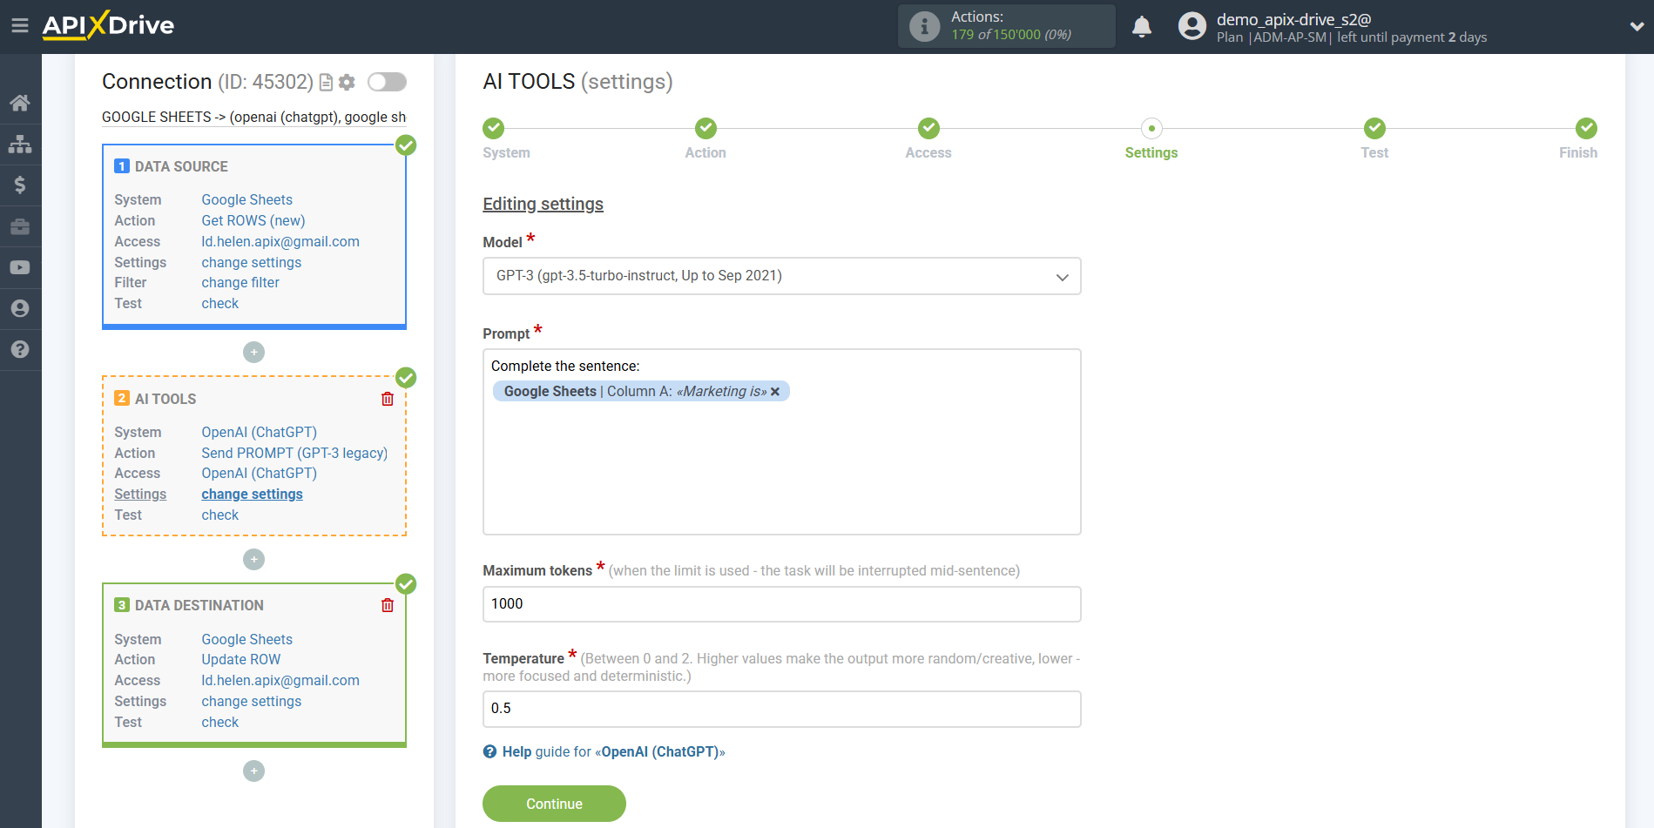Open the connection settings gear icon

click(347, 82)
